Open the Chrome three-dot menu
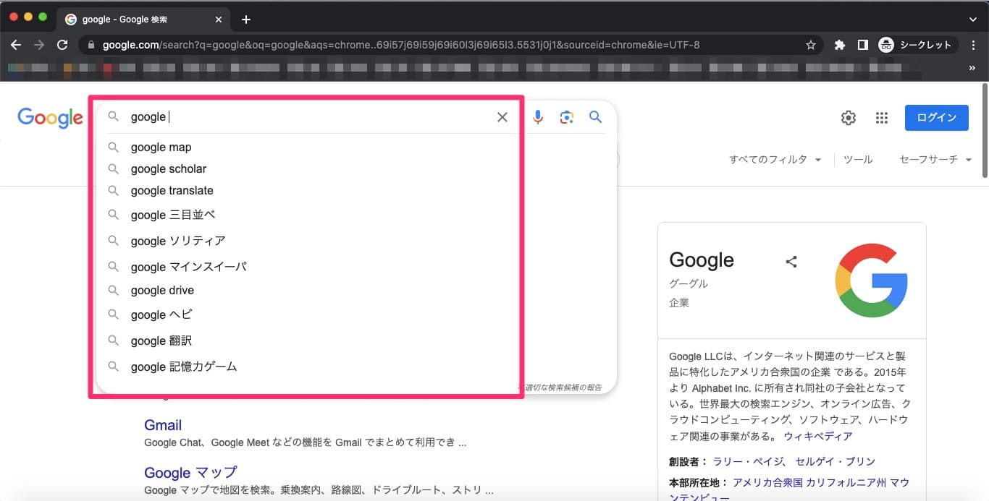The image size is (989, 501). [974, 45]
